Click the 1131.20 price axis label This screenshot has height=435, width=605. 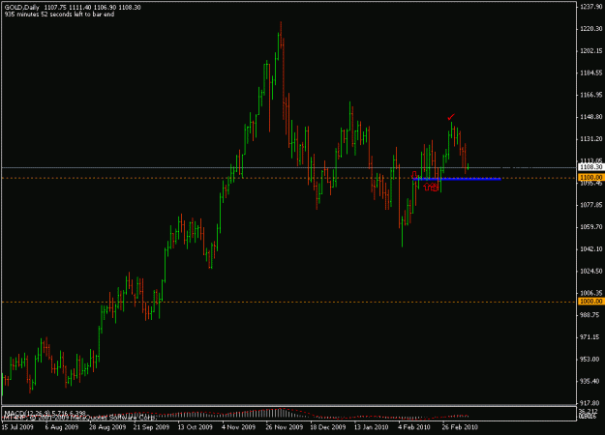click(591, 138)
